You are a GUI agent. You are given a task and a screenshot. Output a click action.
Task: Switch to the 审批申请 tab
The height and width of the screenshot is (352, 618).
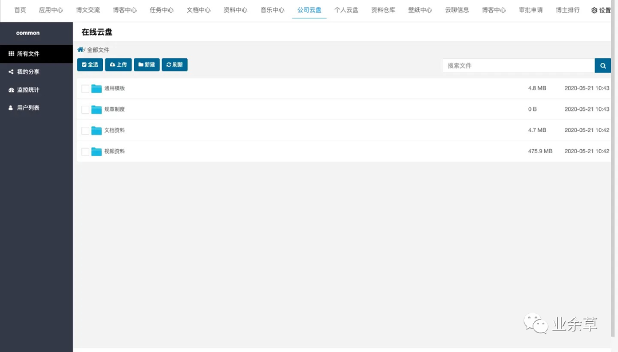531,10
